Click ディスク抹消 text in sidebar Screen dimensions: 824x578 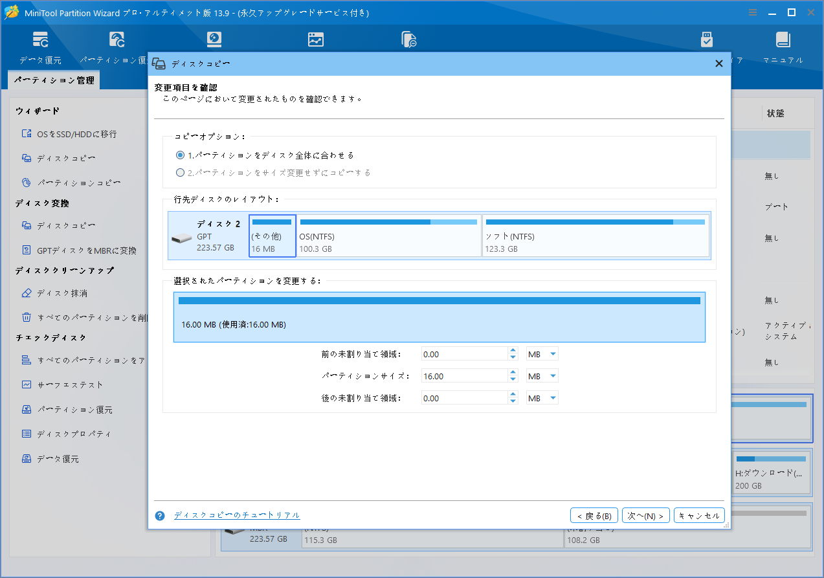62,293
